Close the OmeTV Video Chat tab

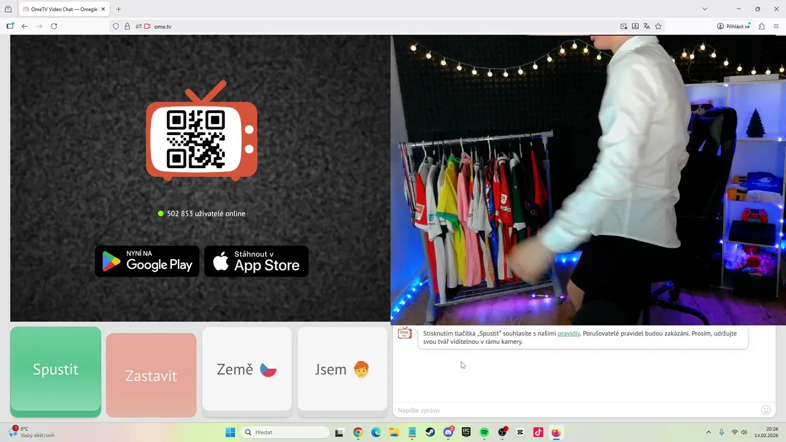[x=103, y=9]
